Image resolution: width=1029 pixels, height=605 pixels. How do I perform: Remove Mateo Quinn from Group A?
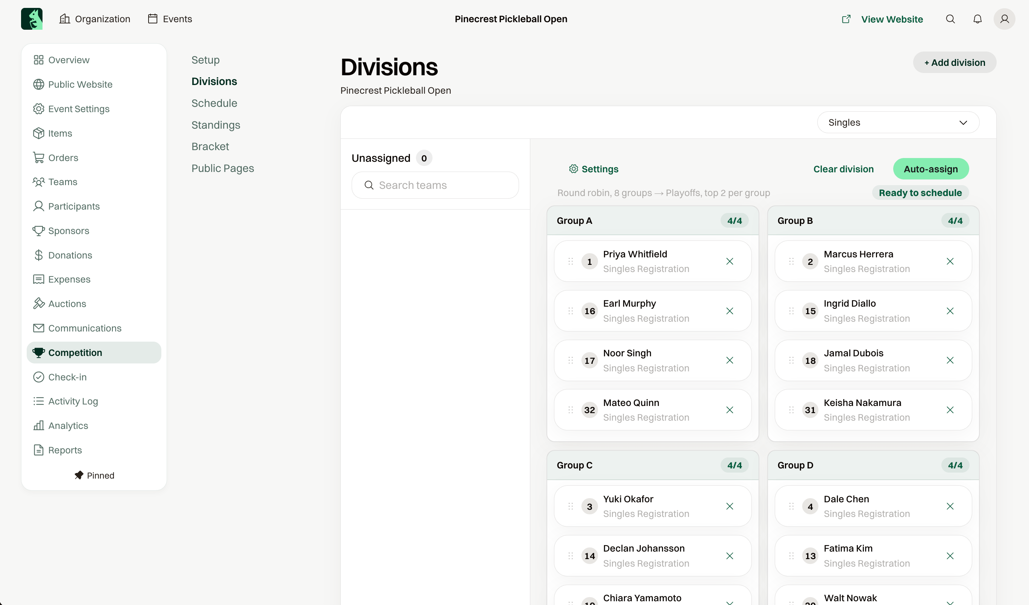pyautogui.click(x=730, y=410)
